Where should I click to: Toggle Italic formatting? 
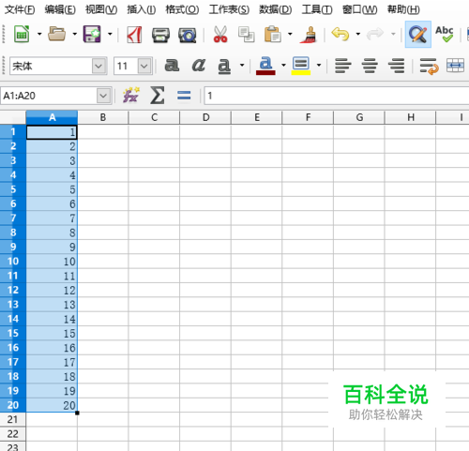[x=199, y=66]
